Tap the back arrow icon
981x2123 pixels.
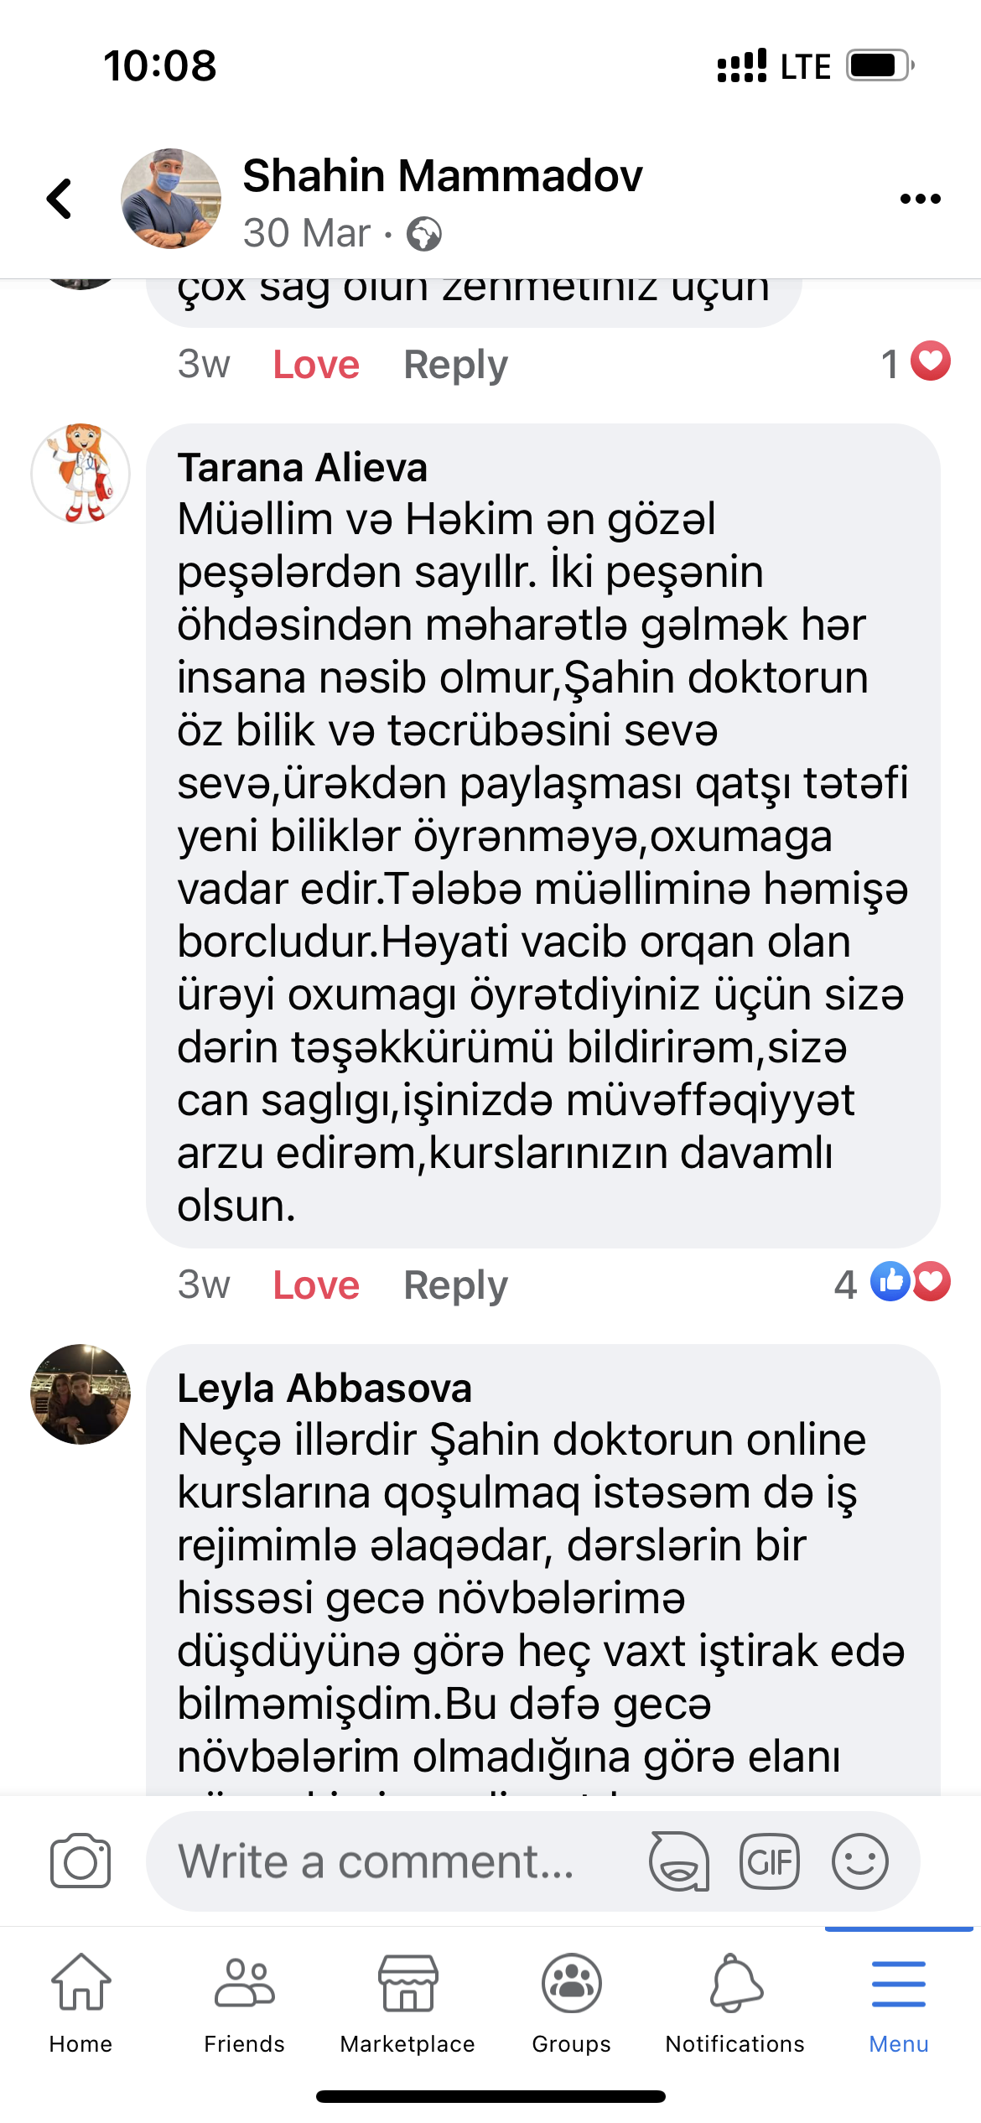(59, 199)
